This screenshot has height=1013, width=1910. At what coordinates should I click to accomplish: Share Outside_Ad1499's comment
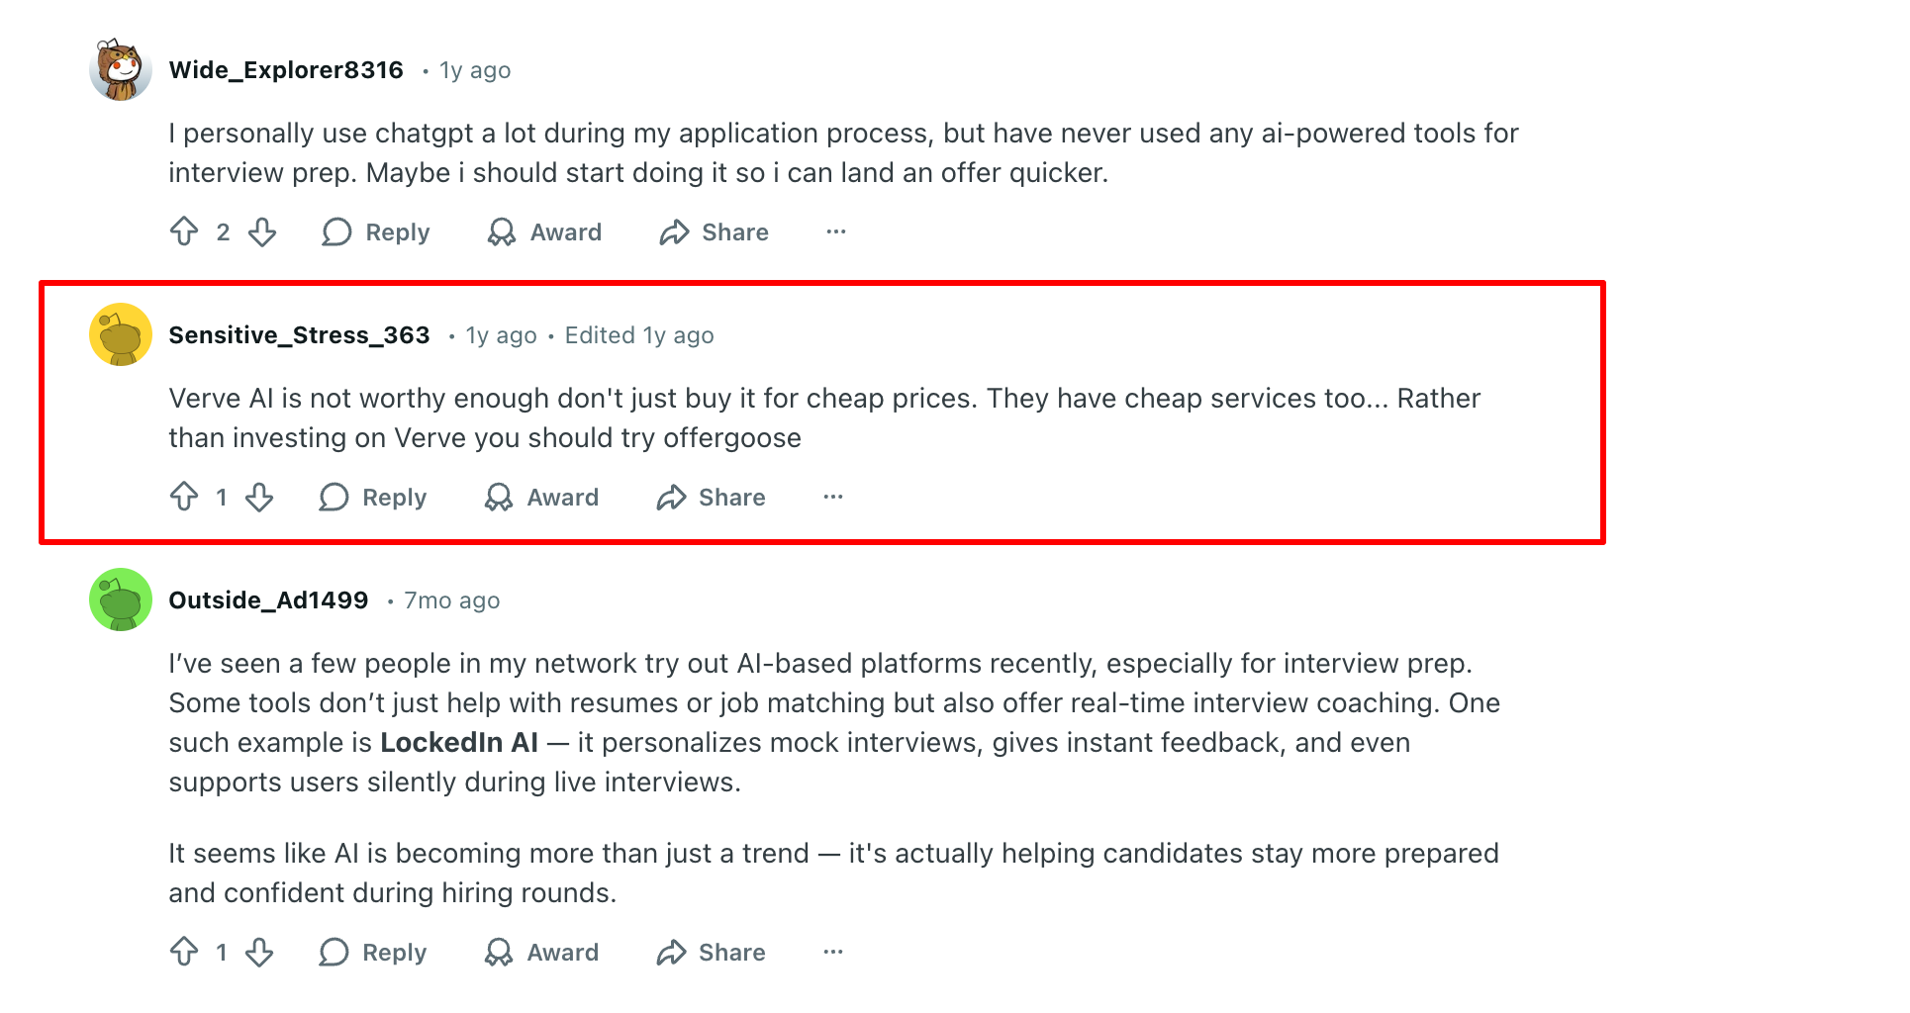711,952
